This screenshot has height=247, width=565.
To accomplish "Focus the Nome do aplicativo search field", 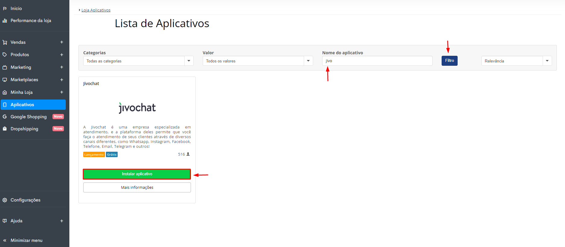I will point(377,61).
